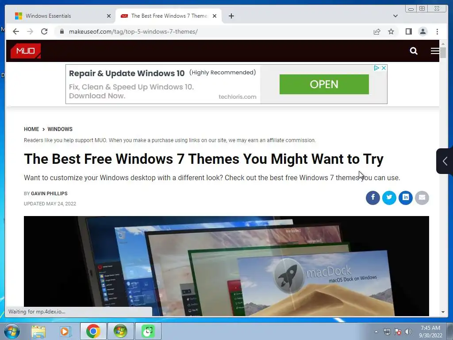The width and height of the screenshot is (453, 340).
Task: Go back to the previous page
Action: point(16,31)
